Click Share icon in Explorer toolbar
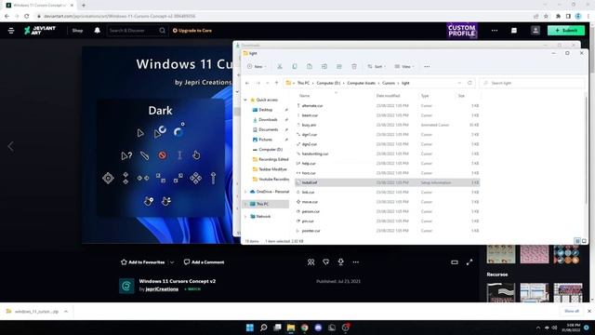 [x=338, y=66]
